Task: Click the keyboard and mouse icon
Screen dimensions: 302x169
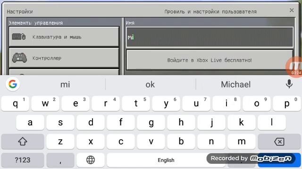Action: 19,37
